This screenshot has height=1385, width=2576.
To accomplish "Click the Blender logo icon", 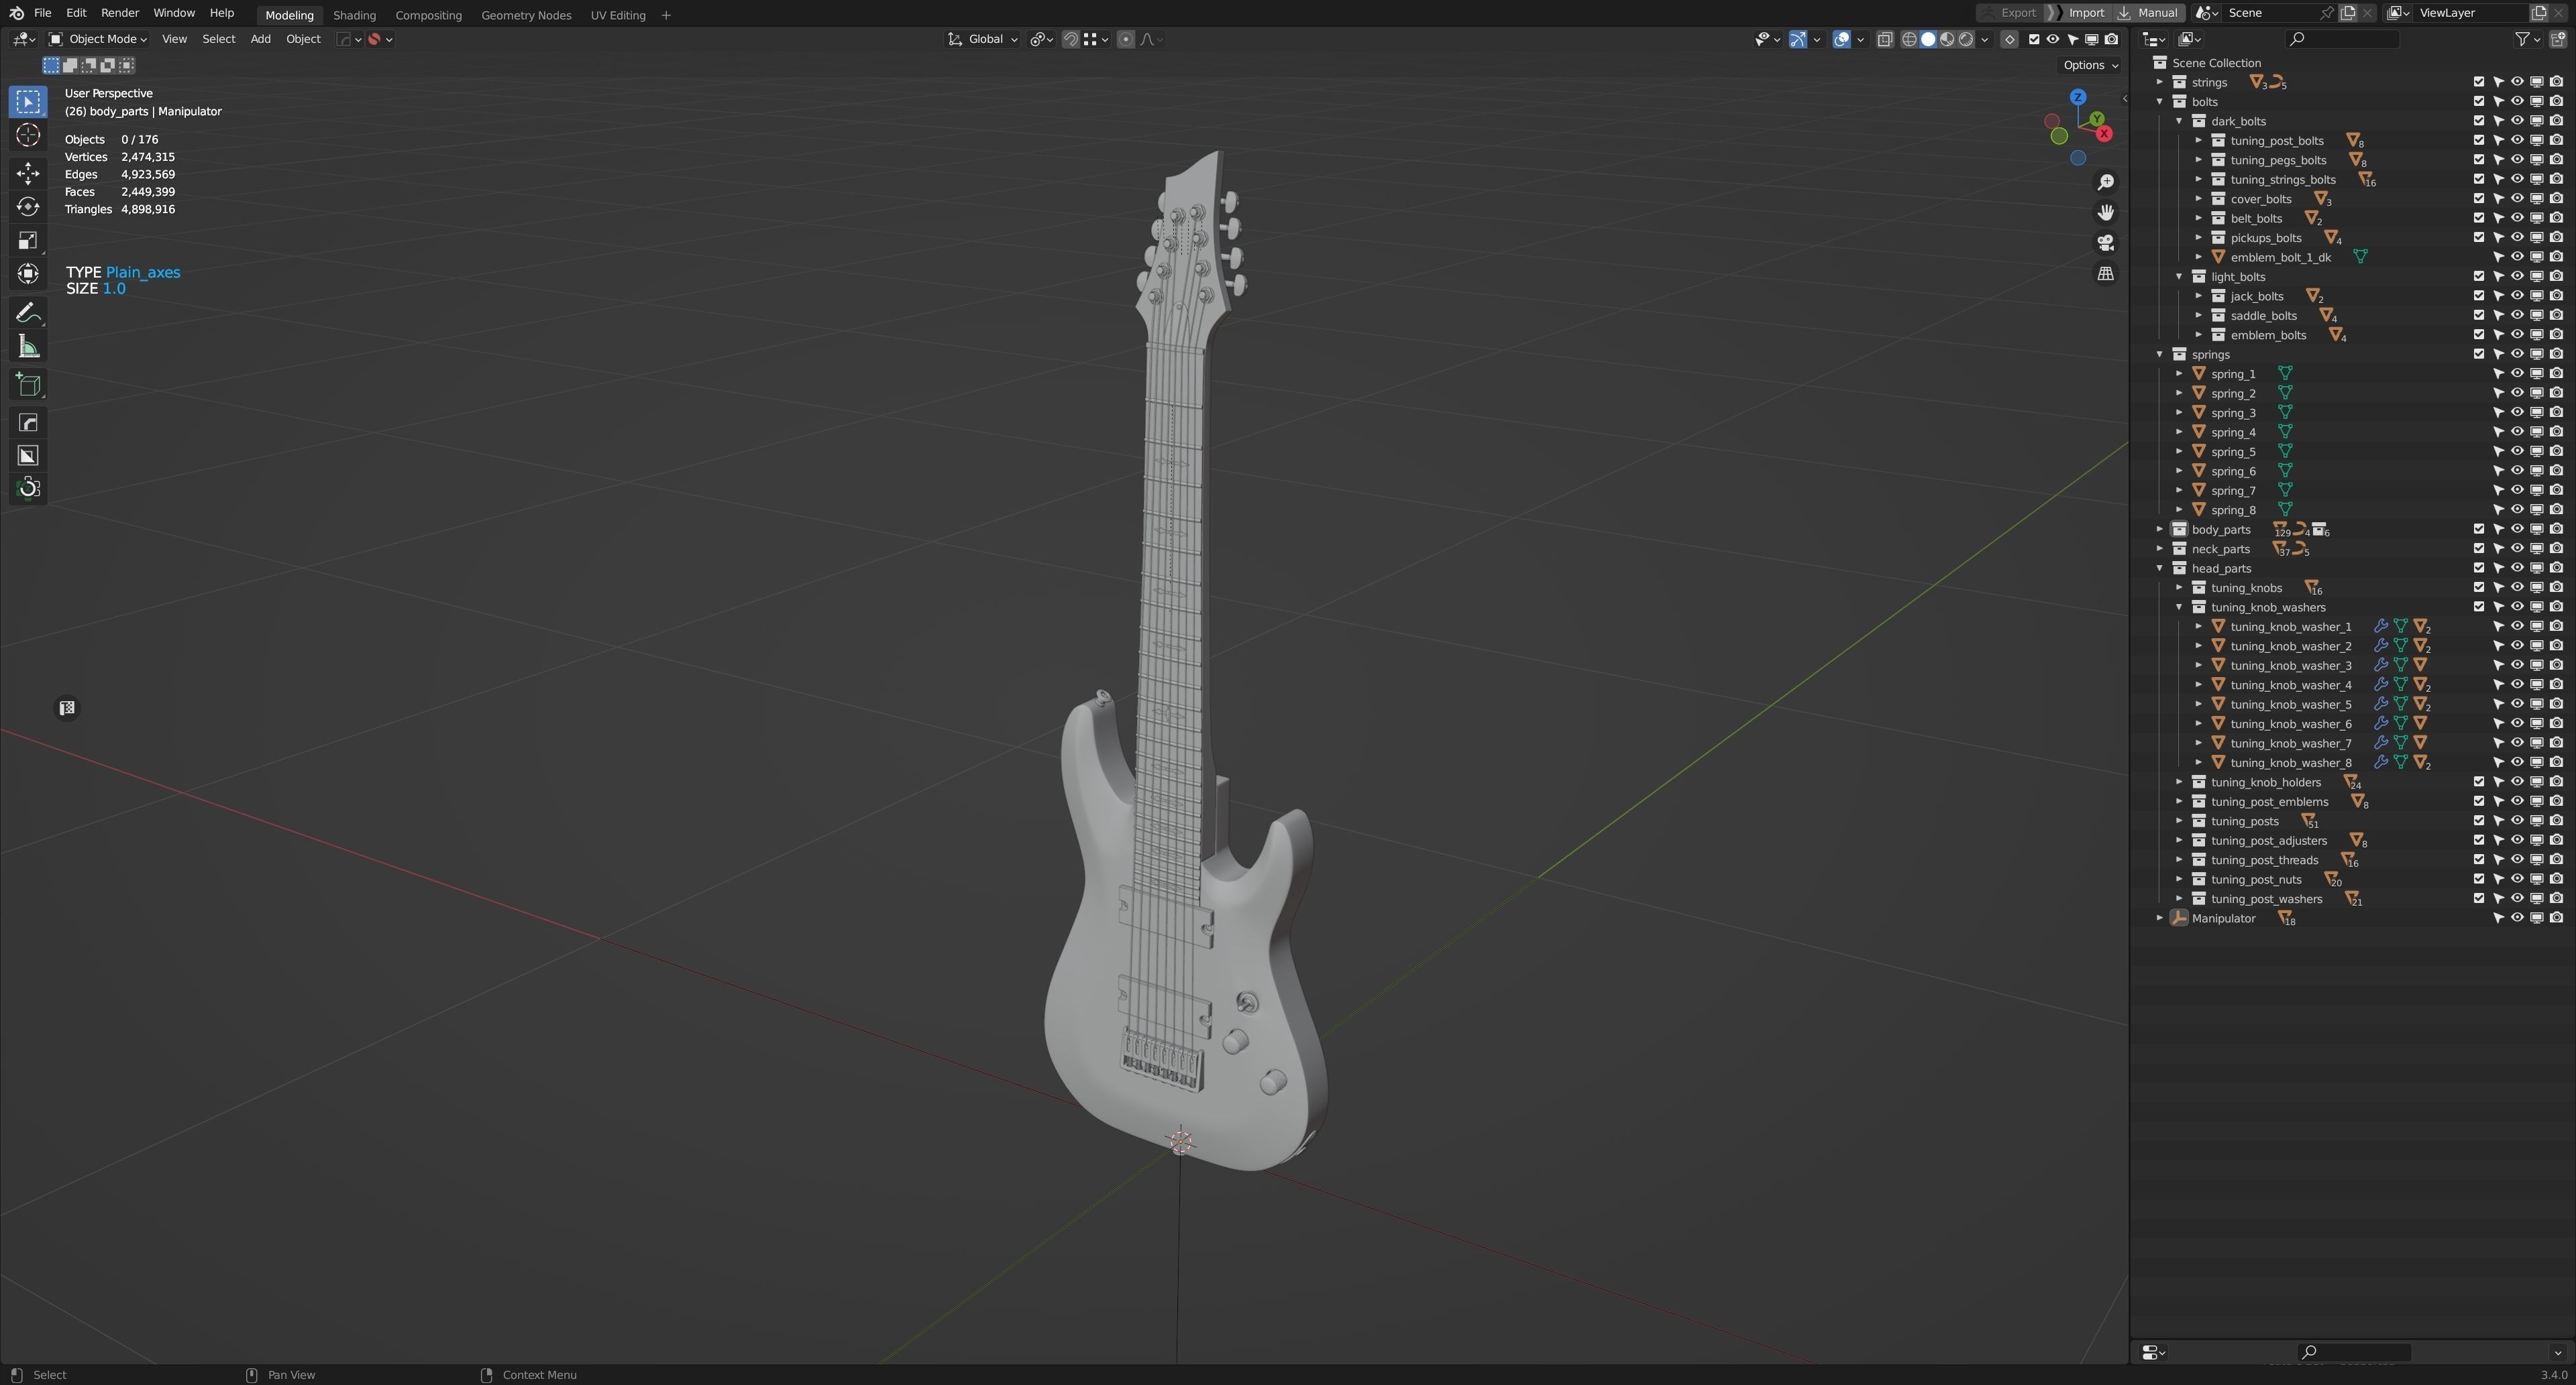I will pos(16,13).
